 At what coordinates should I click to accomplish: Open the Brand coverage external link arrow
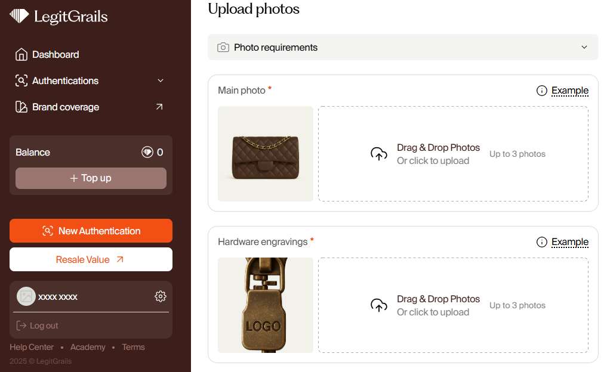coord(159,107)
